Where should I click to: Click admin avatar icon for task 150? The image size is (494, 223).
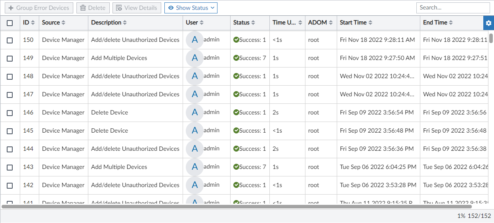[195, 40]
